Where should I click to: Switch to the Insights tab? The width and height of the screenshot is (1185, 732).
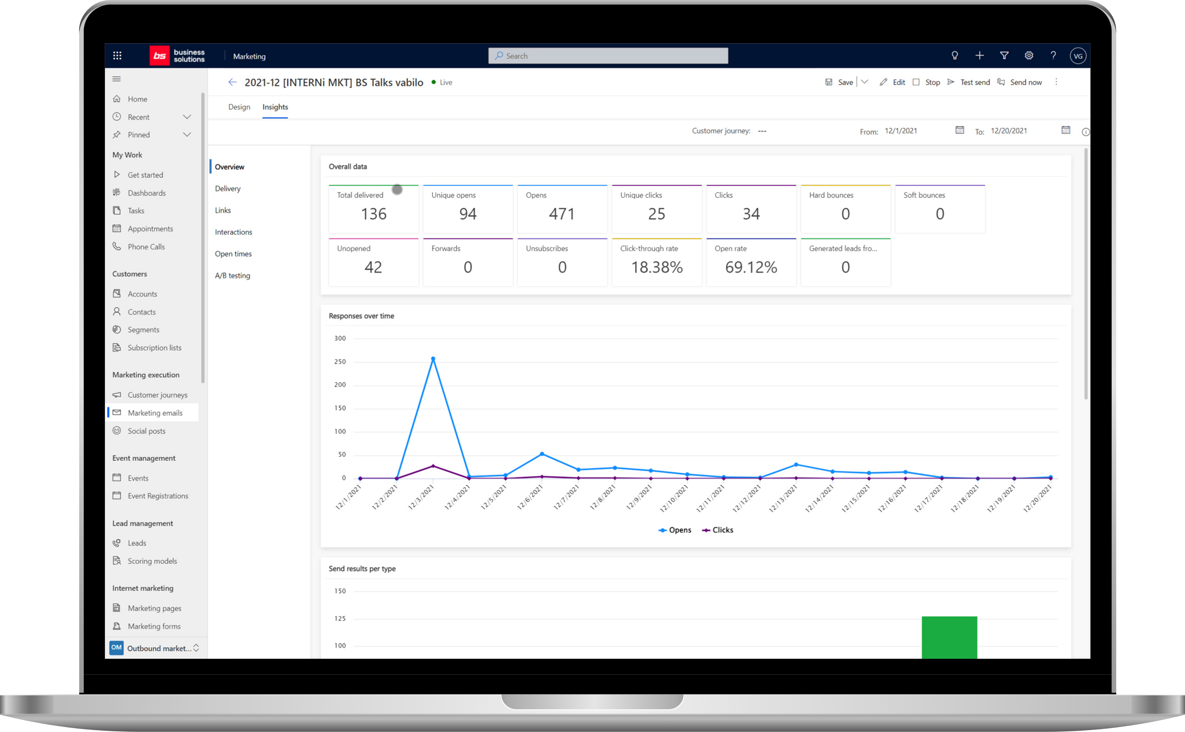(275, 107)
